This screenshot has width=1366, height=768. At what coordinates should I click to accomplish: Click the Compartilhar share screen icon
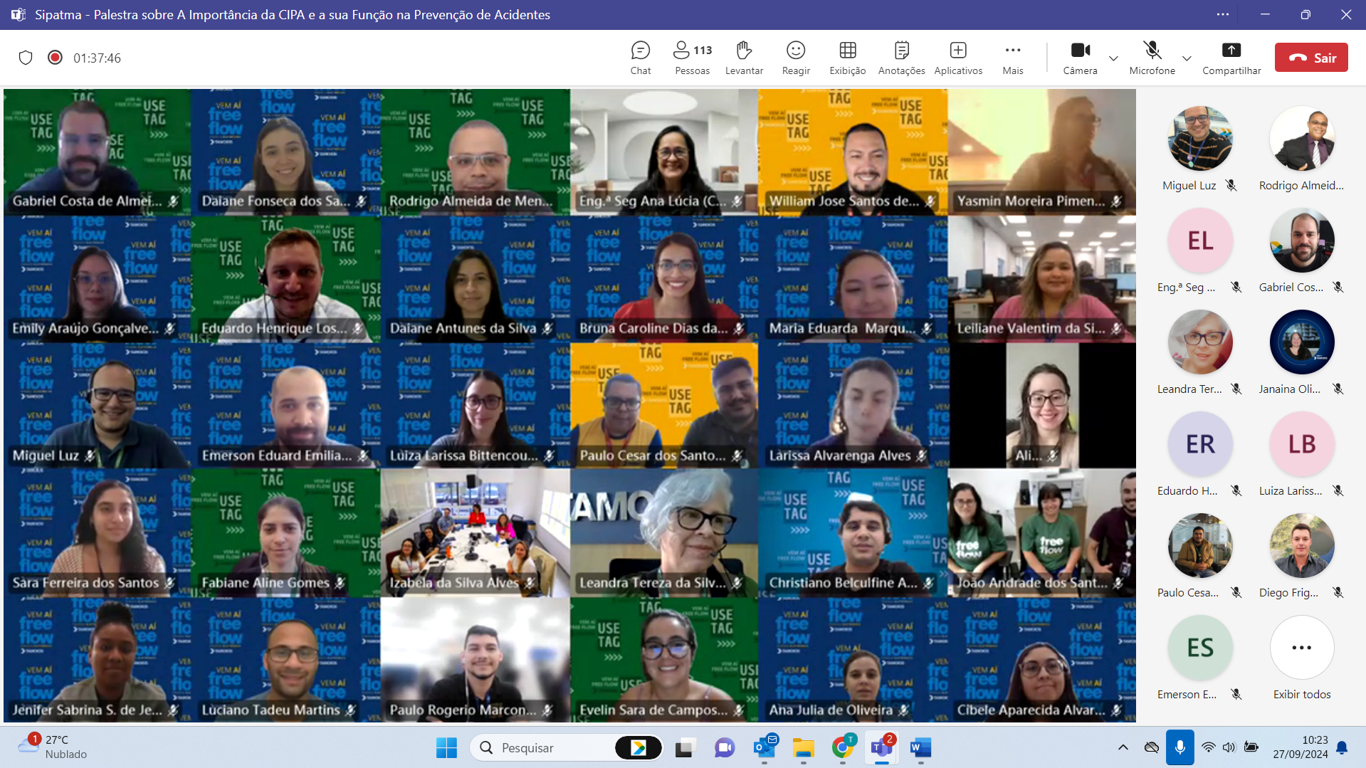(1231, 58)
